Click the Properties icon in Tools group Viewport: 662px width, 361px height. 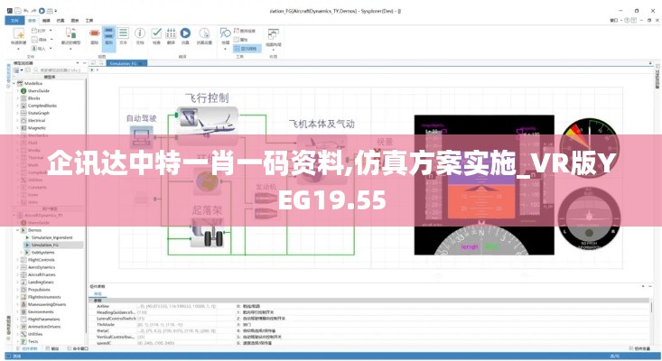click(237, 40)
